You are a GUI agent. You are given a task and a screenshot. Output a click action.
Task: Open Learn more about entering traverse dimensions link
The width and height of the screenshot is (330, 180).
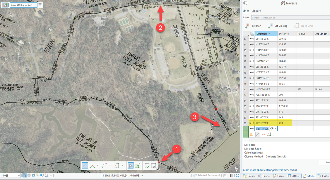(270, 170)
